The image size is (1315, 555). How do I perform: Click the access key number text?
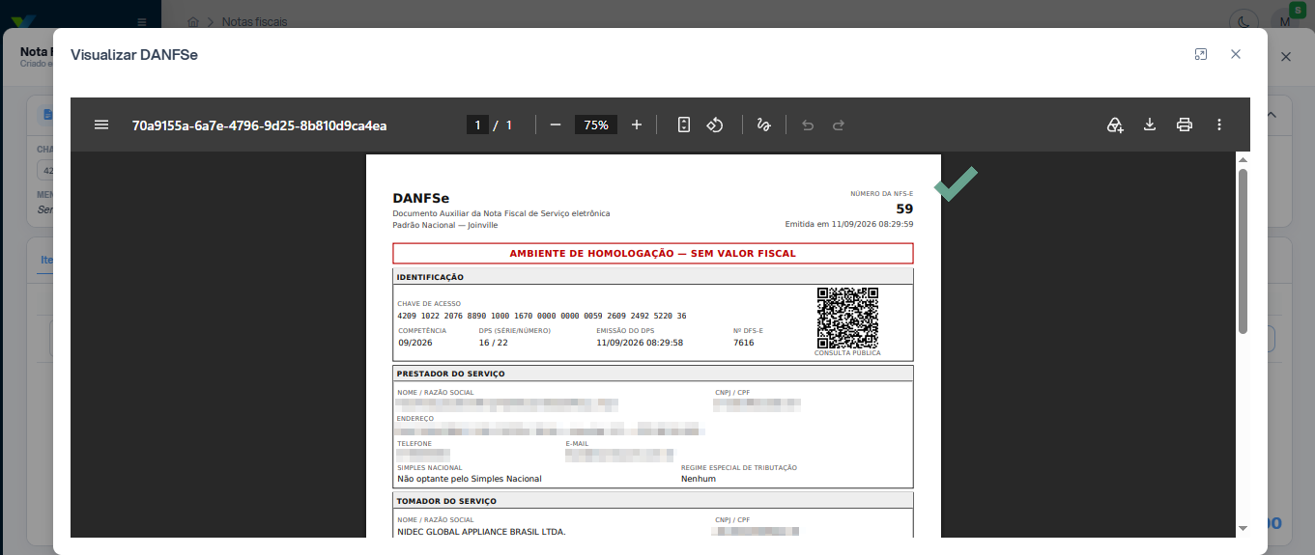[542, 316]
